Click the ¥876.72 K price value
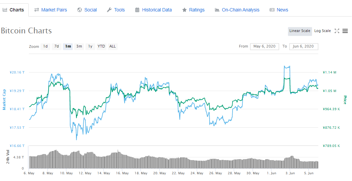352x181 pixels. pos(331,127)
